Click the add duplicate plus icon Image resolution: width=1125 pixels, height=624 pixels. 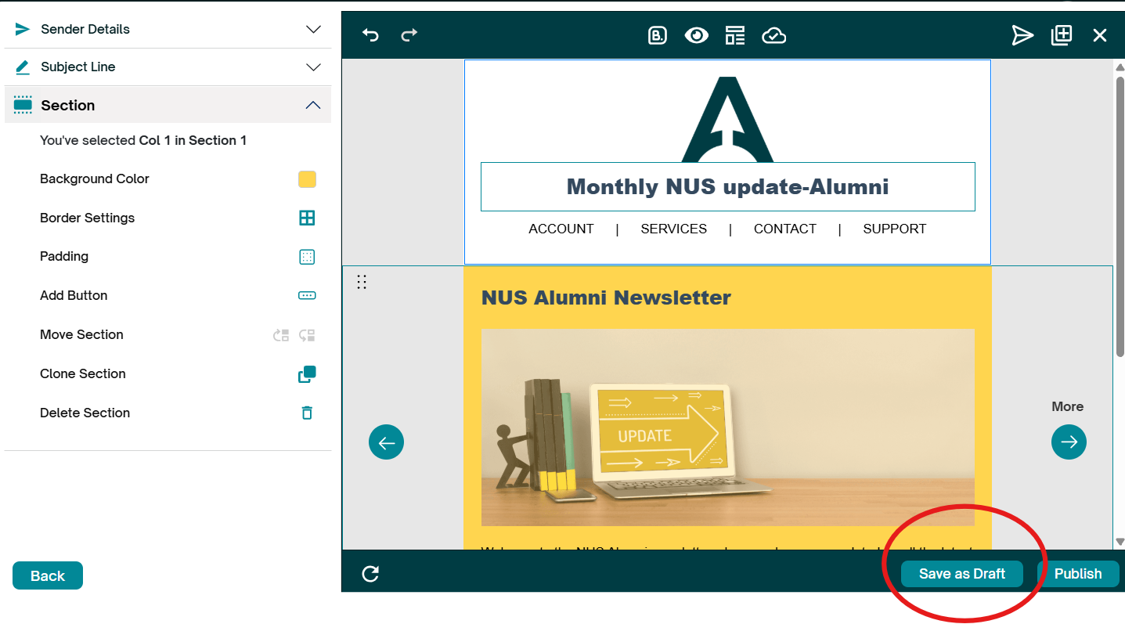(1062, 35)
